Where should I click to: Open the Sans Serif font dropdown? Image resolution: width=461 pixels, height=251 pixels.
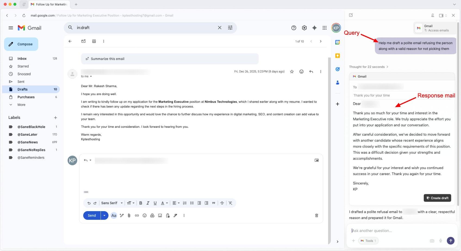point(112,203)
